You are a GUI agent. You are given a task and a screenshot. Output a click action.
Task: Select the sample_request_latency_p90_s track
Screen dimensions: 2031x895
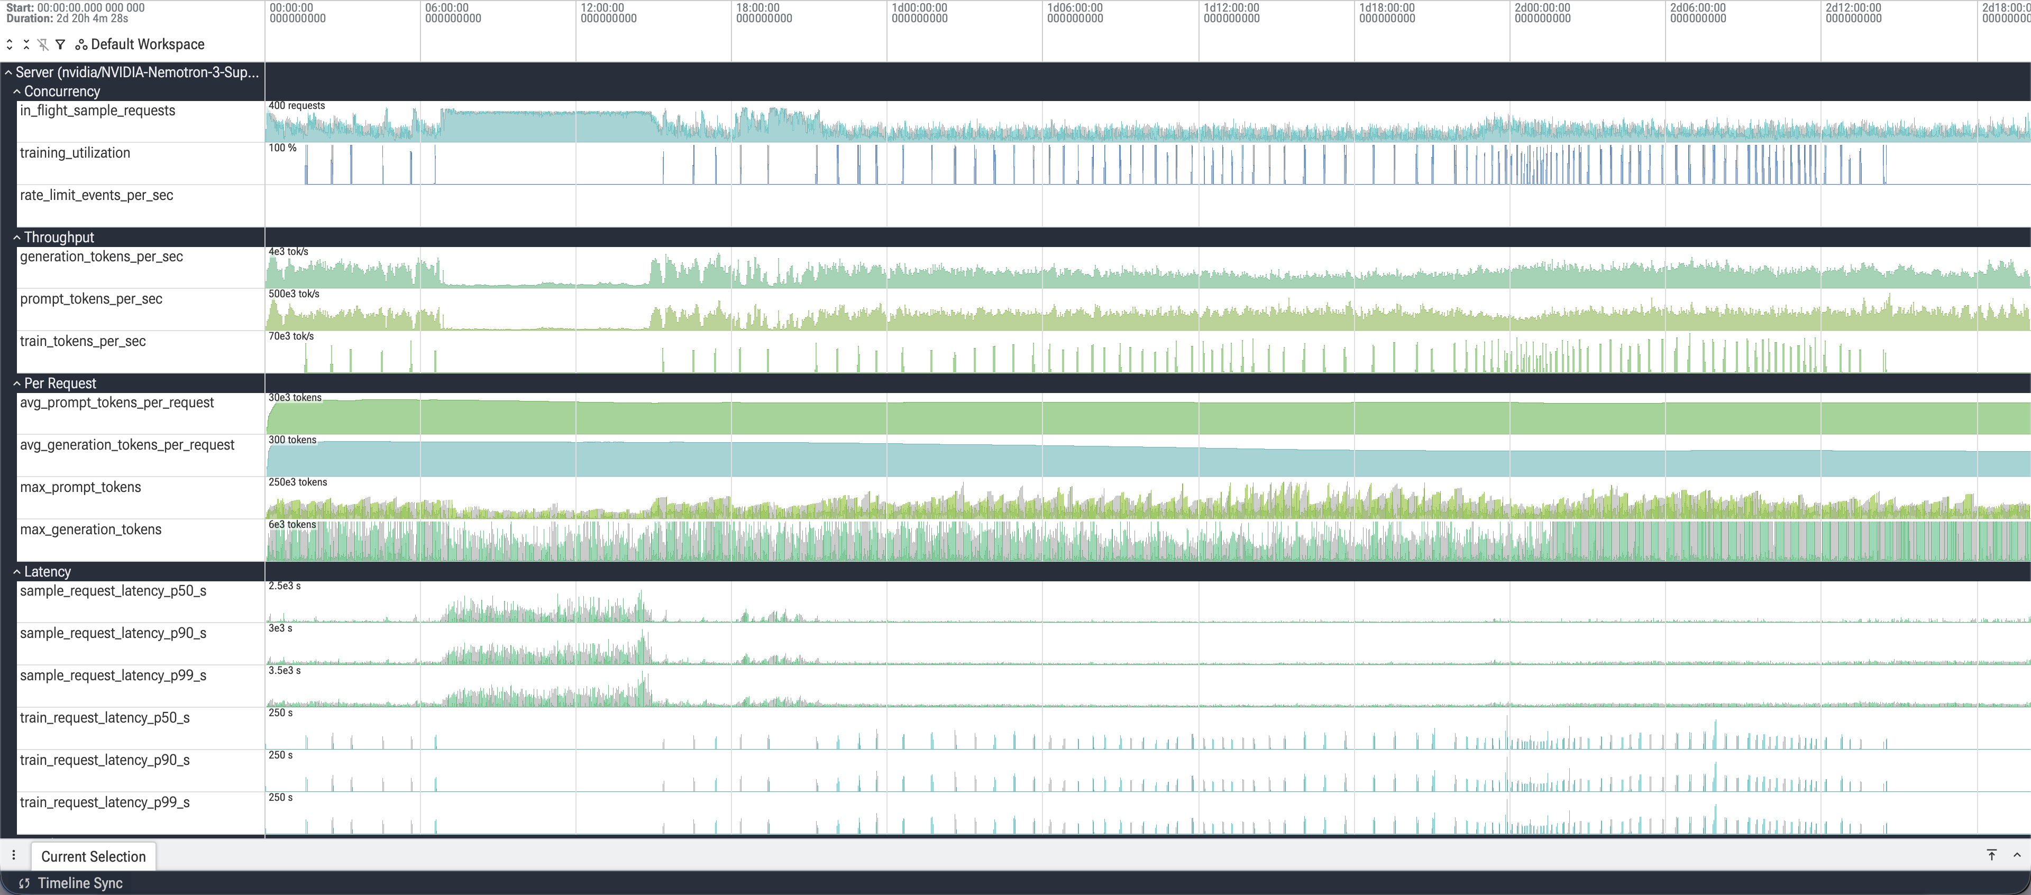[113, 633]
